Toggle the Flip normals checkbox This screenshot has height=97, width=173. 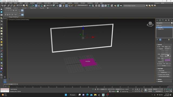tap(158, 71)
